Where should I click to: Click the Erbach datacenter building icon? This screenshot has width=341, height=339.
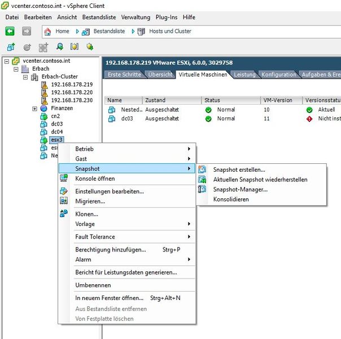click(25, 69)
